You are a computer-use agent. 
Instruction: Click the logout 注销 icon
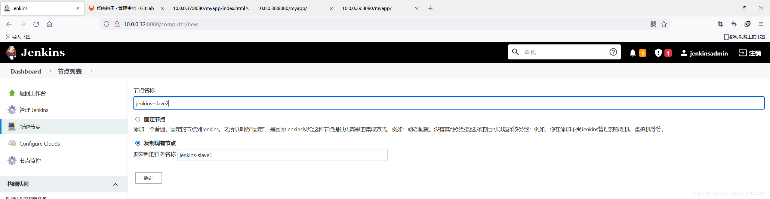pyautogui.click(x=742, y=53)
